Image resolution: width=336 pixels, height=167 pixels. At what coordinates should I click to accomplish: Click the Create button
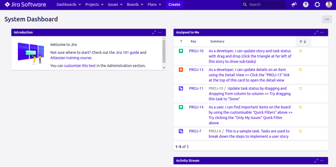click(174, 4)
